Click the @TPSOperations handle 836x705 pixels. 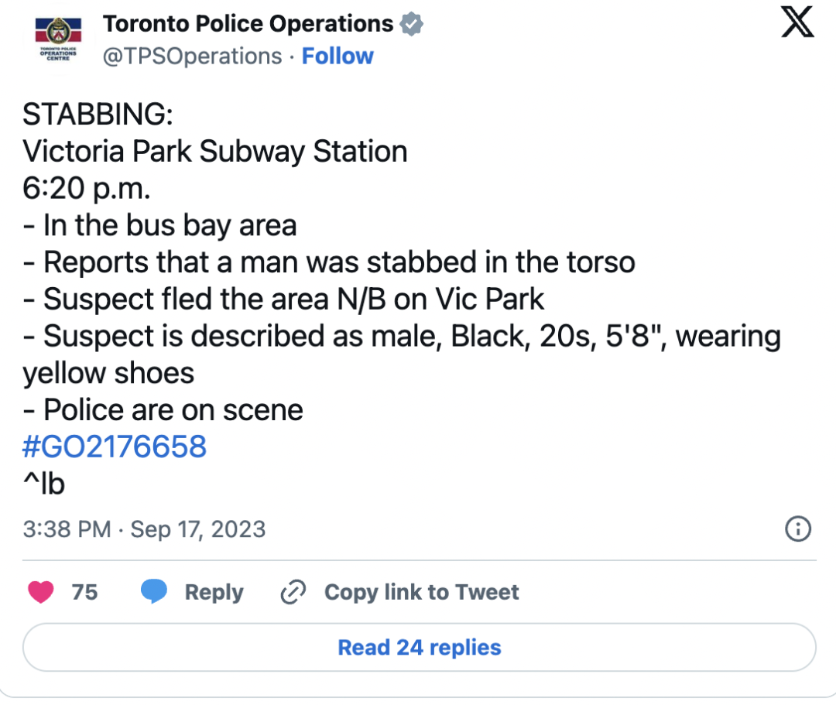(x=192, y=56)
